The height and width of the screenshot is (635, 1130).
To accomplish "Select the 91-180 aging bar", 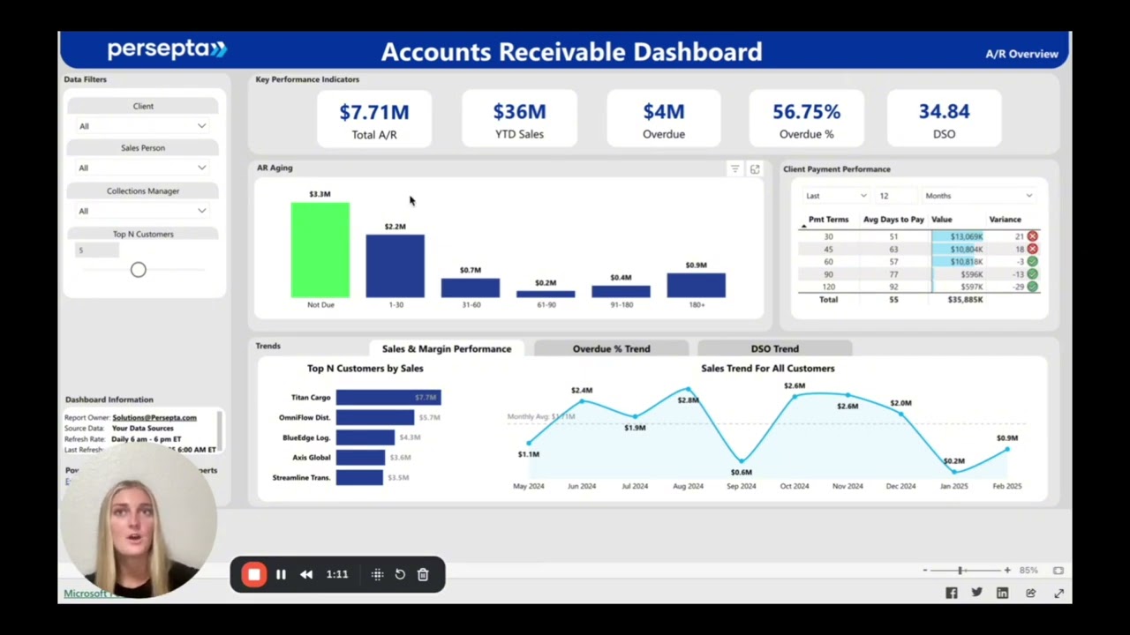I will click(x=621, y=292).
